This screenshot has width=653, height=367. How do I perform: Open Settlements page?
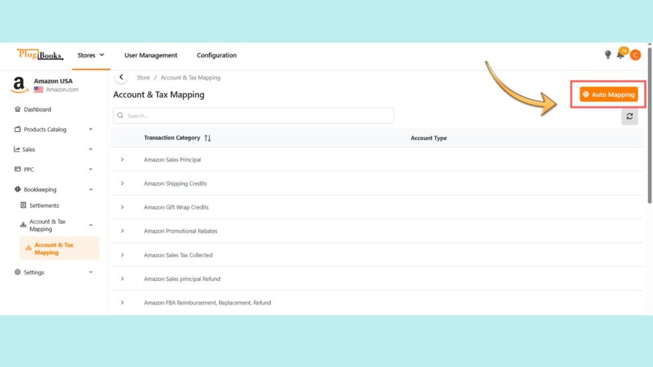tap(44, 205)
